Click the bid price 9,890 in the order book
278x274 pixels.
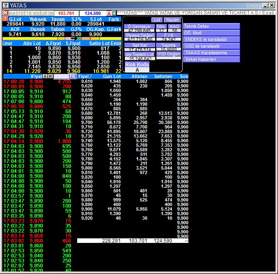pyautogui.click(x=54, y=48)
